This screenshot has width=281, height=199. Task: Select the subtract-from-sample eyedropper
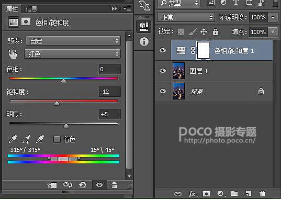[40, 139]
